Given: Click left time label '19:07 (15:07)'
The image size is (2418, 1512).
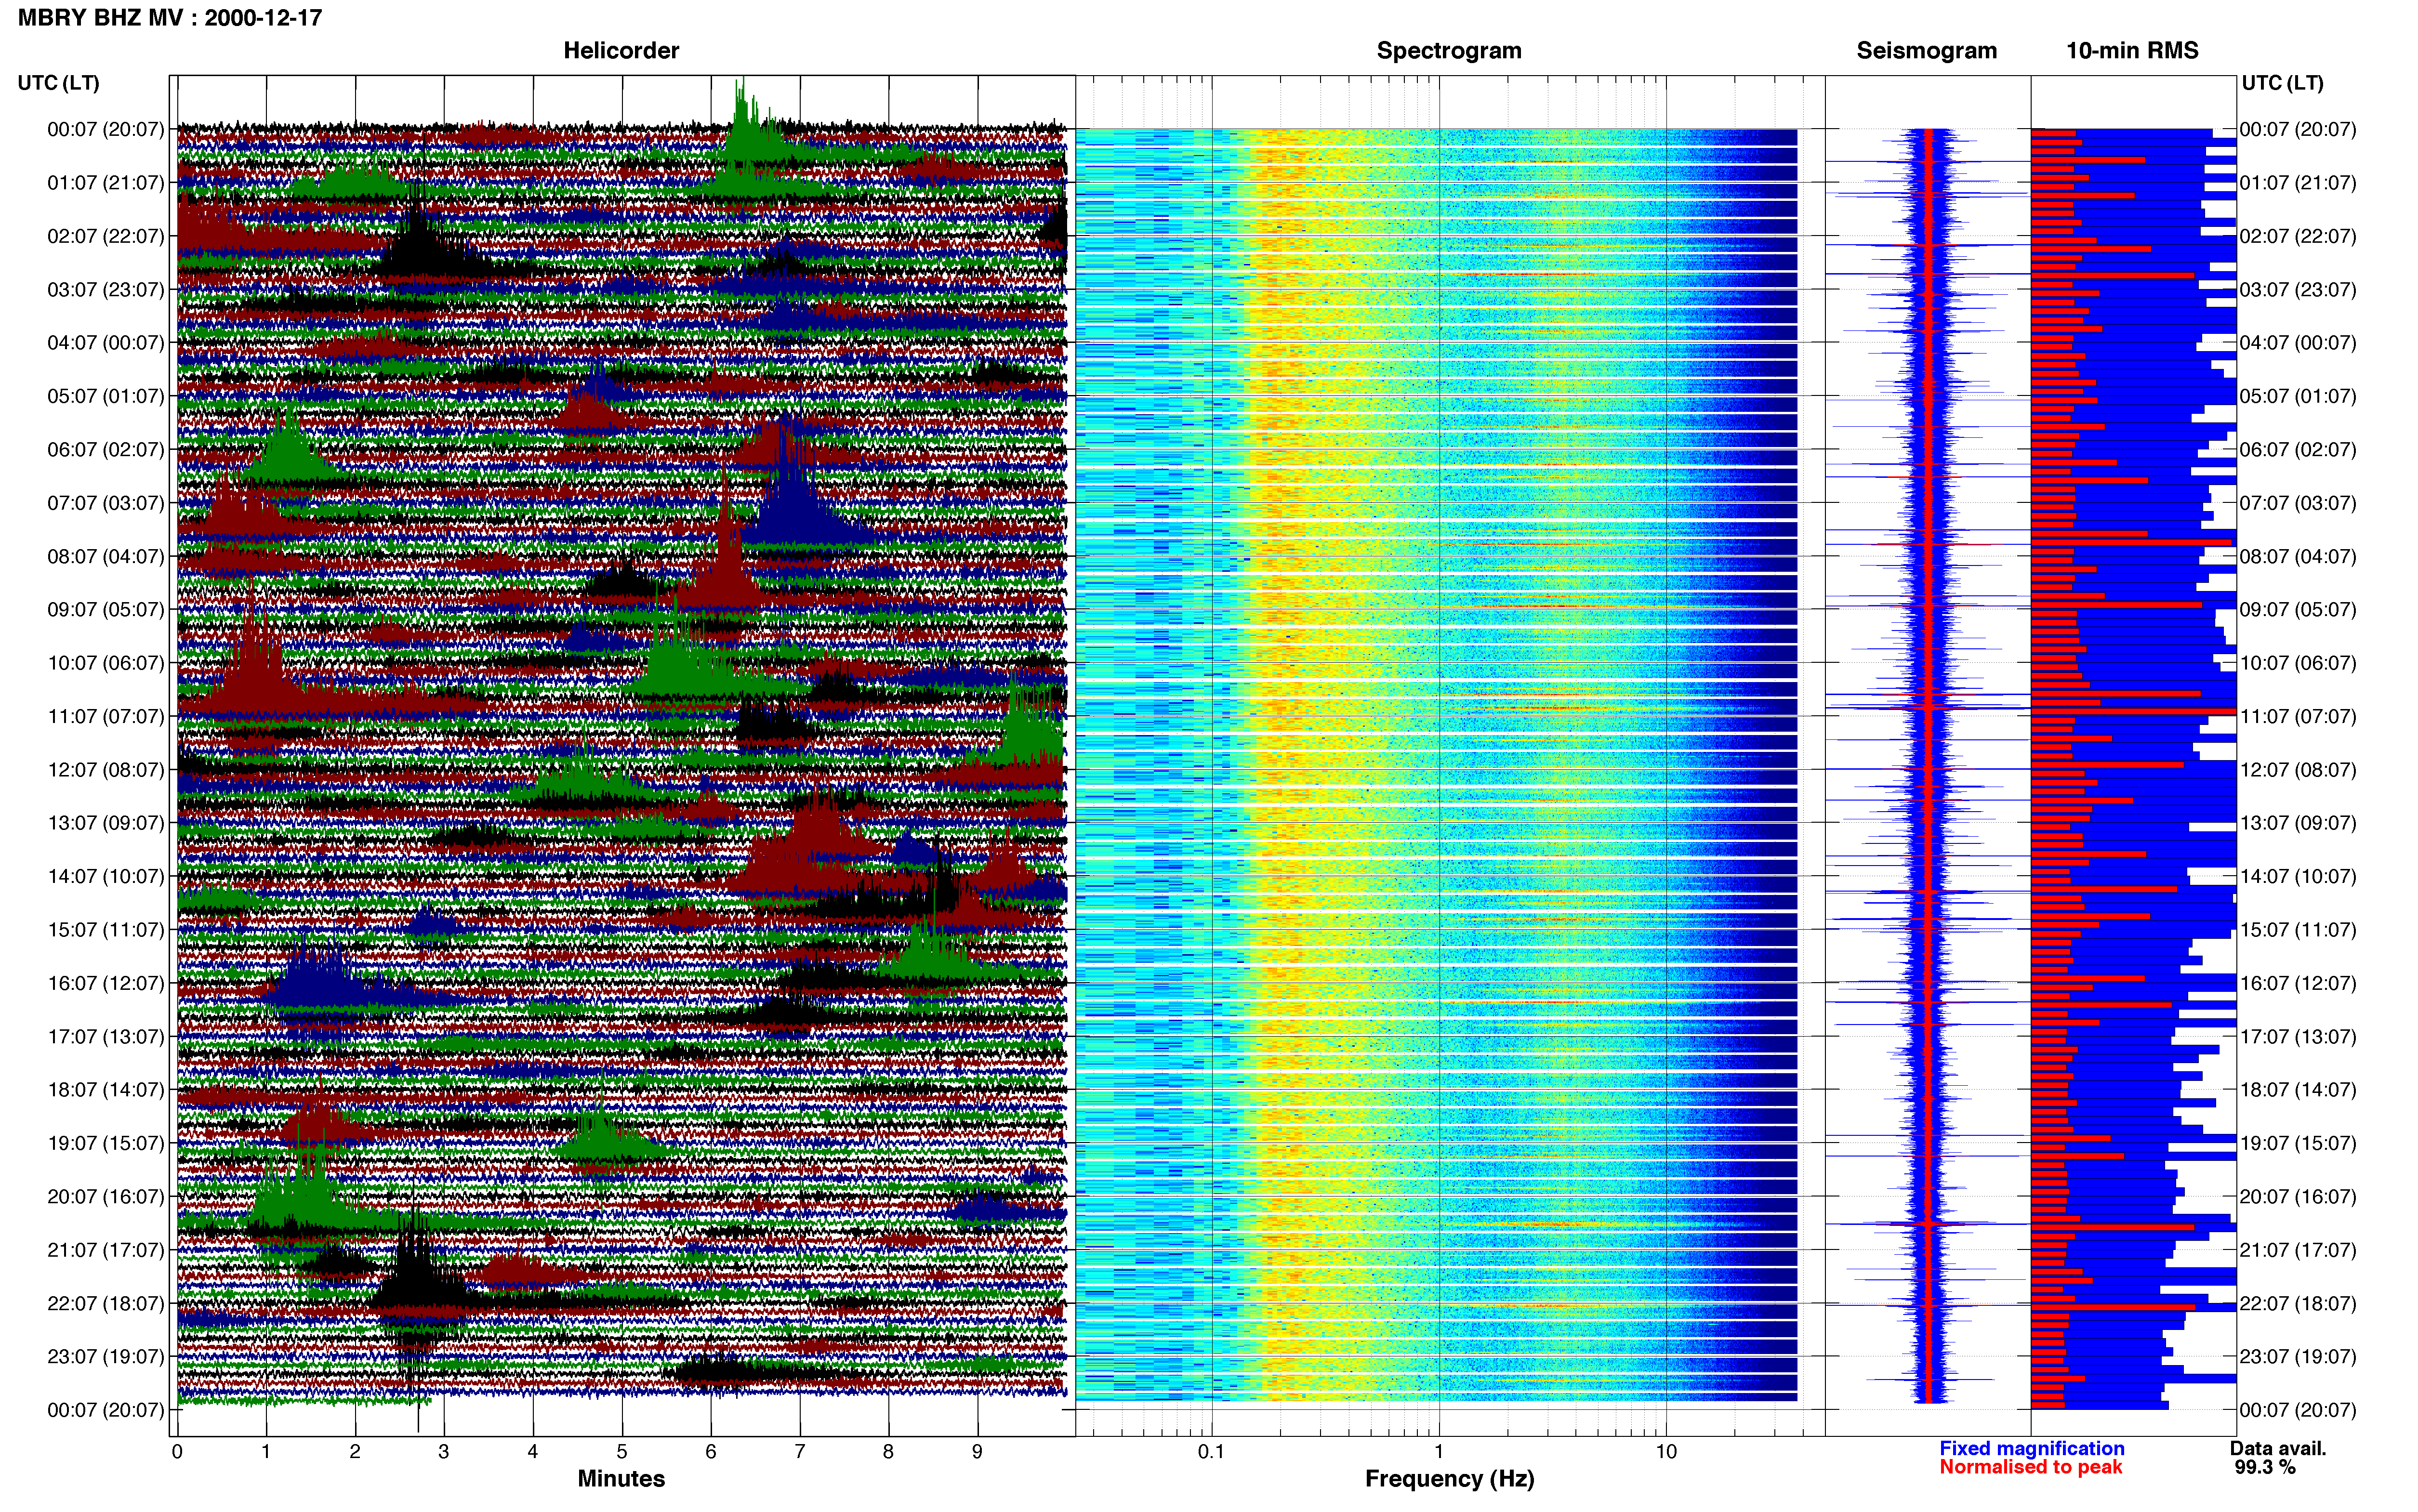Looking at the screenshot, I should (106, 1144).
